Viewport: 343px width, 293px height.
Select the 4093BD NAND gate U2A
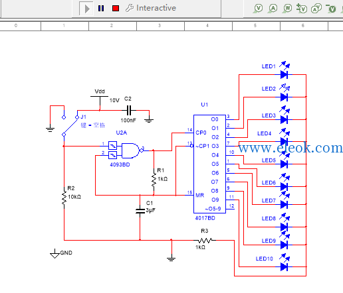(130, 150)
